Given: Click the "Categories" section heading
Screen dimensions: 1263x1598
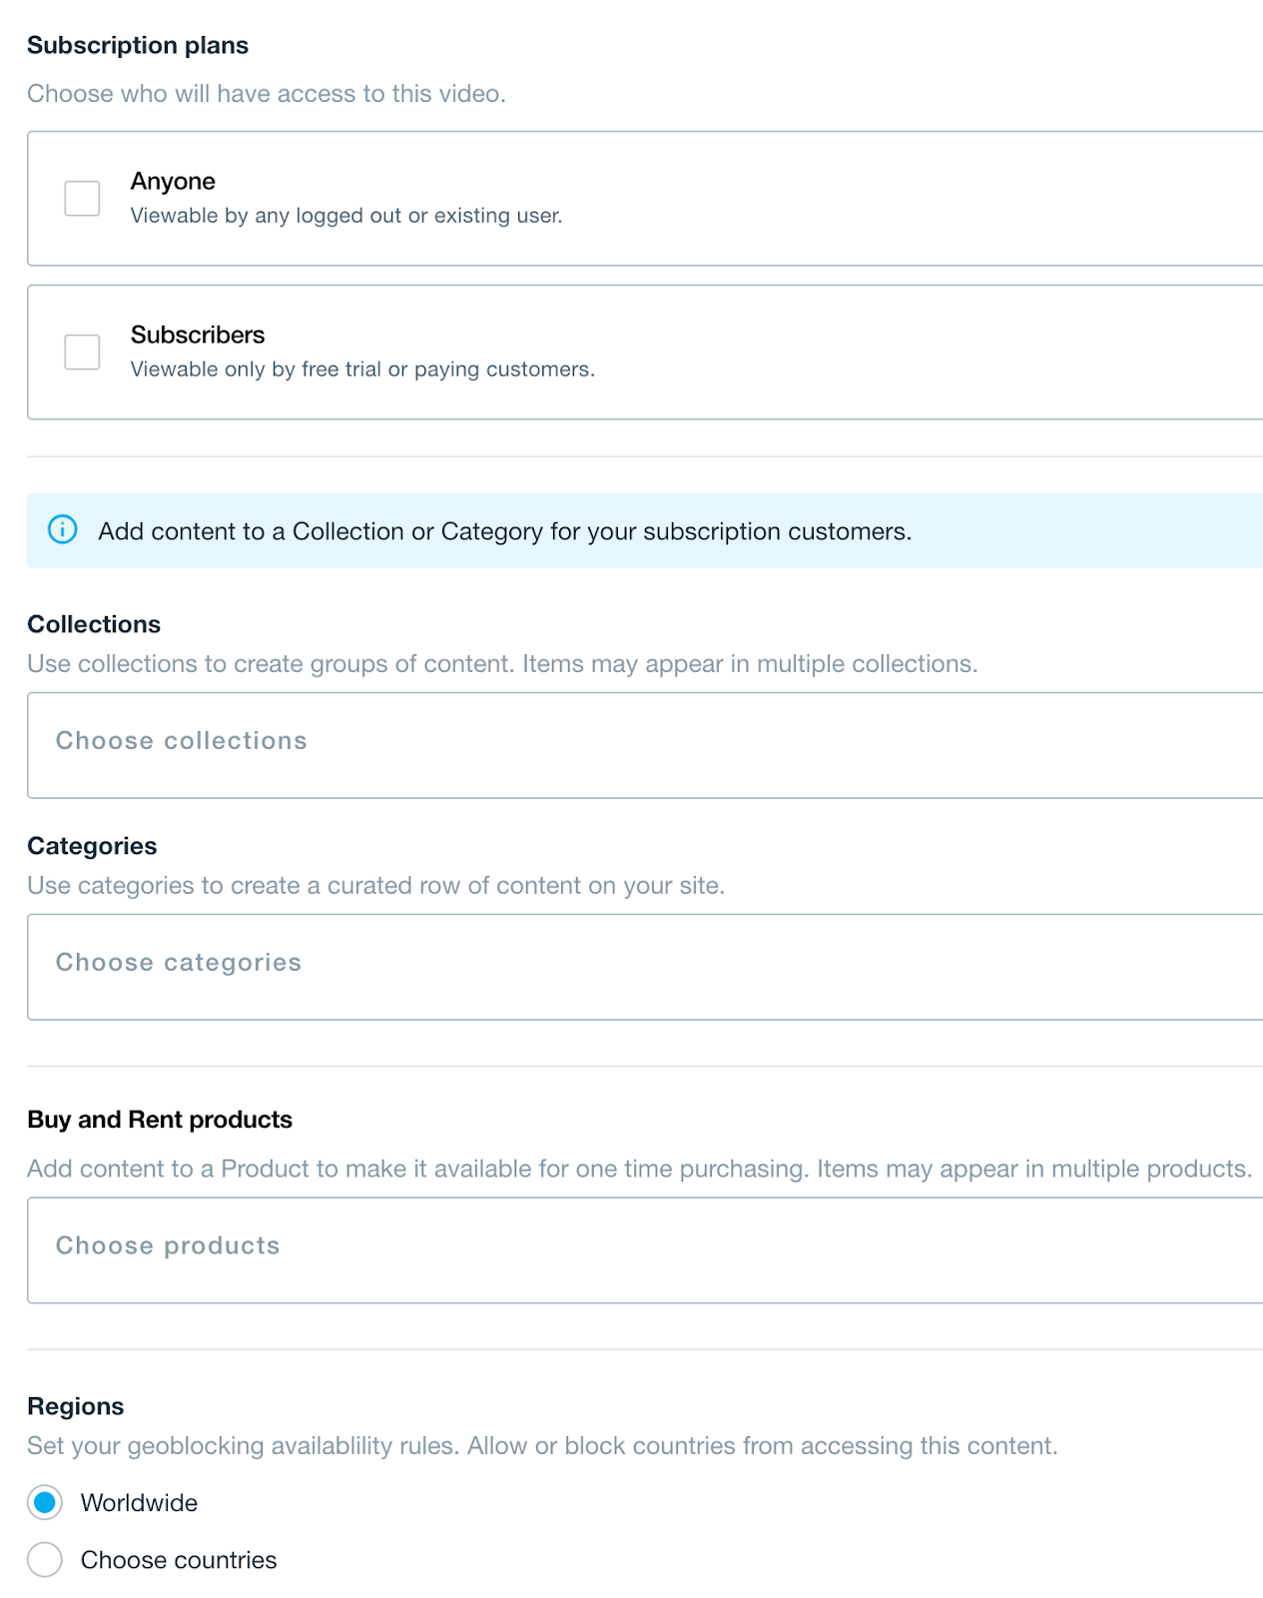Looking at the screenshot, I should click(x=92, y=846).
